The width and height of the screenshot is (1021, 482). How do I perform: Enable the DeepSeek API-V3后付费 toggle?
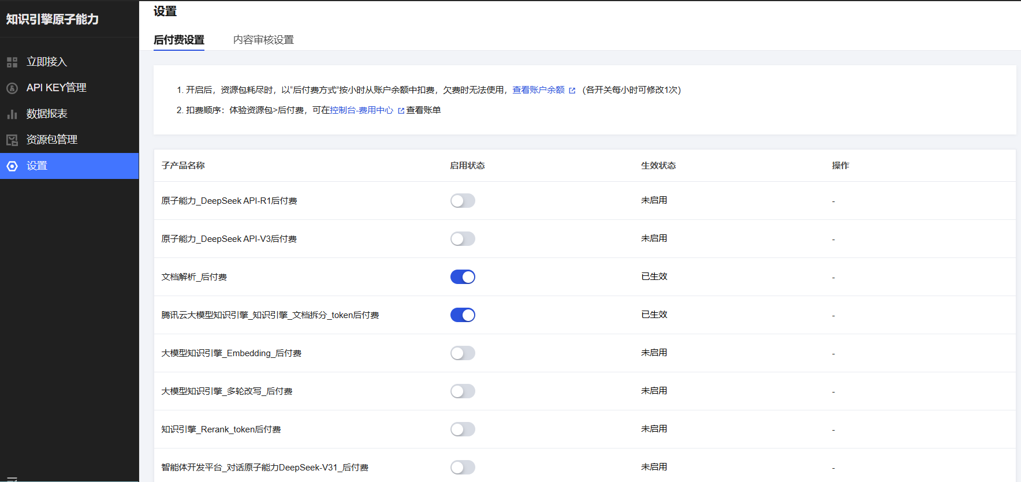tap(463, 239)
